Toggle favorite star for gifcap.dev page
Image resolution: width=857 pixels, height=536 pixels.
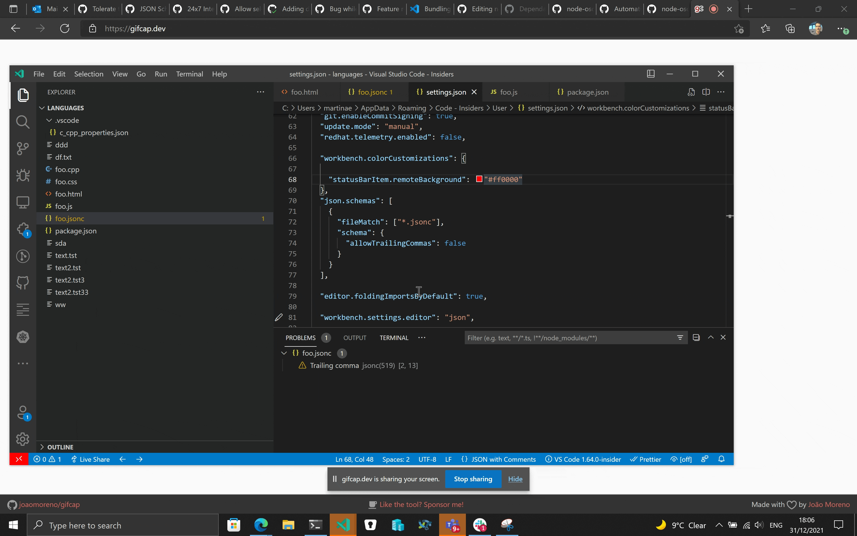pos(739,28)
